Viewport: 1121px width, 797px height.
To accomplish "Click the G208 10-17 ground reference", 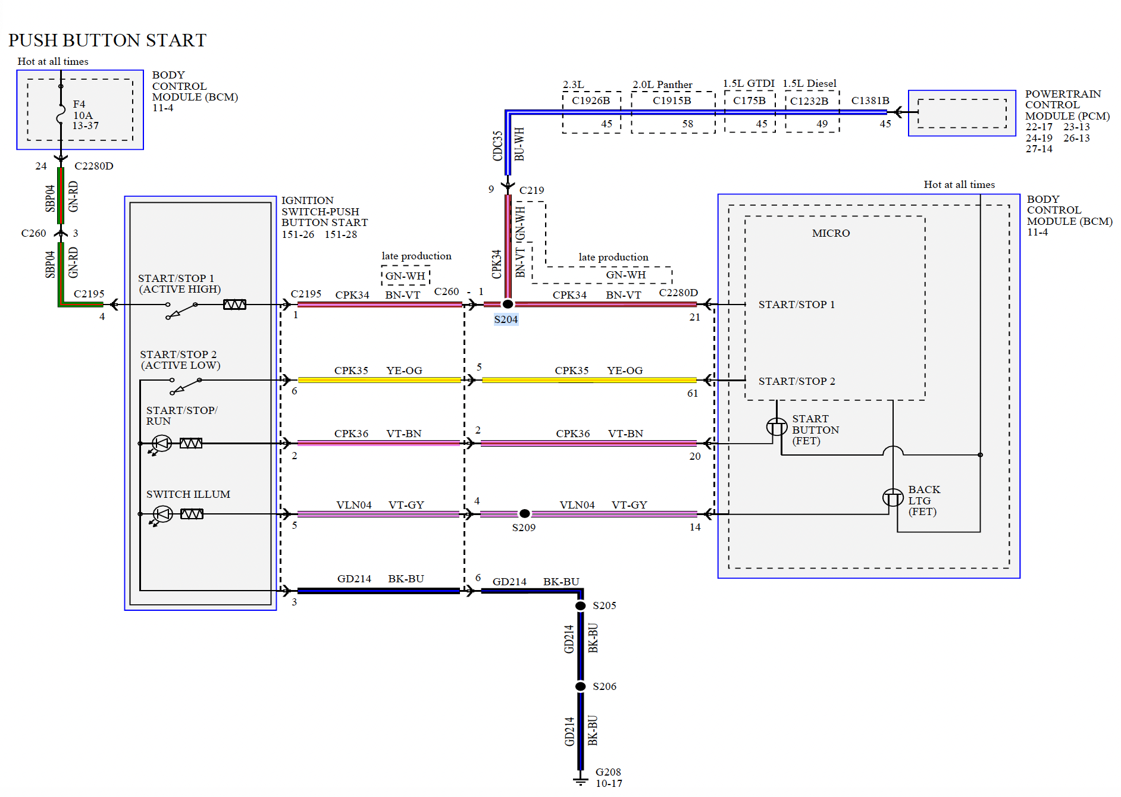I will (609, 778).
